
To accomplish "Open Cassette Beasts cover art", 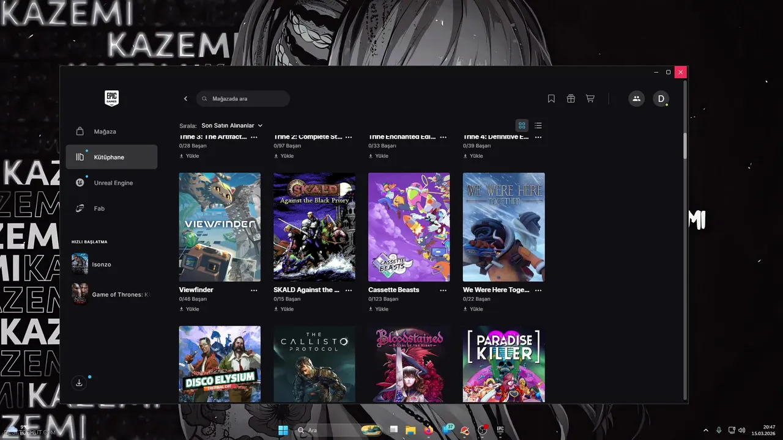I will 409,227.
